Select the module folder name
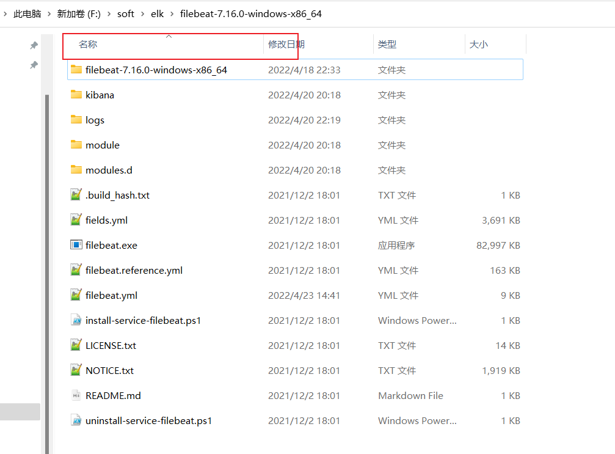 click(x=103, y=145)
